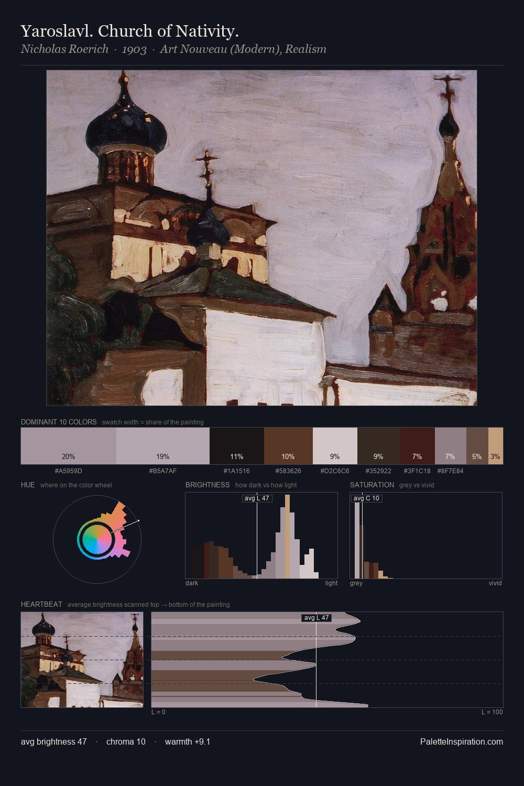The height and width of the screenshot is (786, 524).
Task: Click the 3% tan swatch
Action: click(496, 446)
